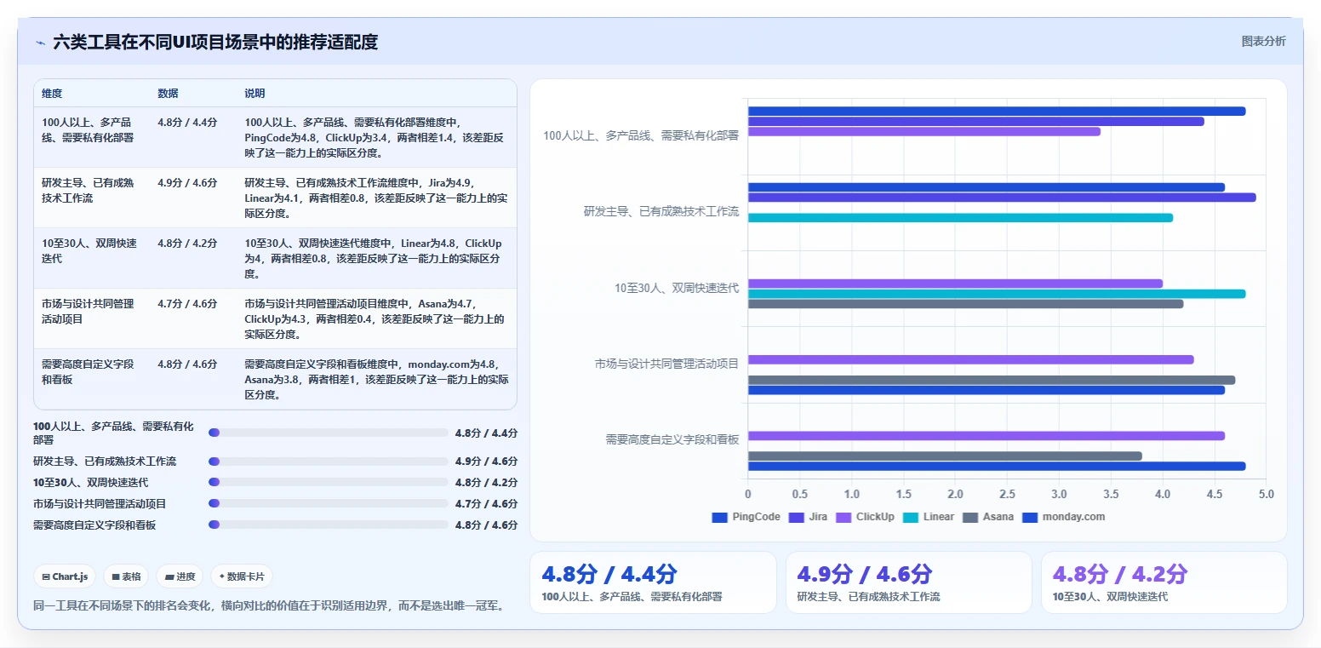Click the table description mentioning Jira为4.9
Viewport: 1321px width, 648px height.
(376, 198)
